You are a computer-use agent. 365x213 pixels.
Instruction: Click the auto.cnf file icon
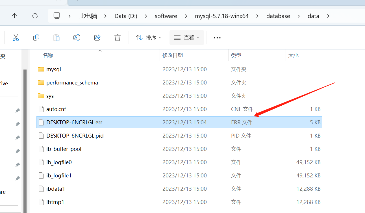41,109
